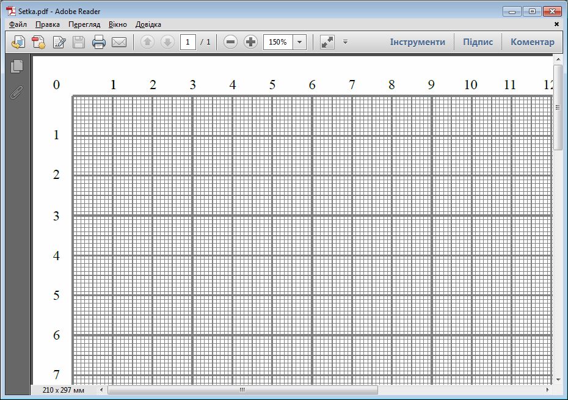Send file by email using the envelope icon
This screenshot has height=400, width=568.
118,42
